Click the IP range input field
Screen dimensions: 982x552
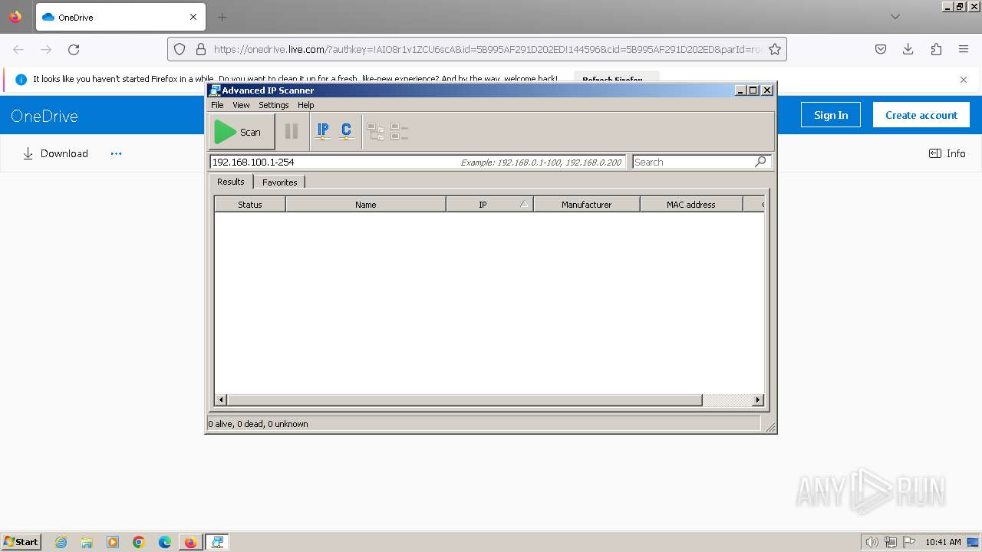click(x=417, y=162)
